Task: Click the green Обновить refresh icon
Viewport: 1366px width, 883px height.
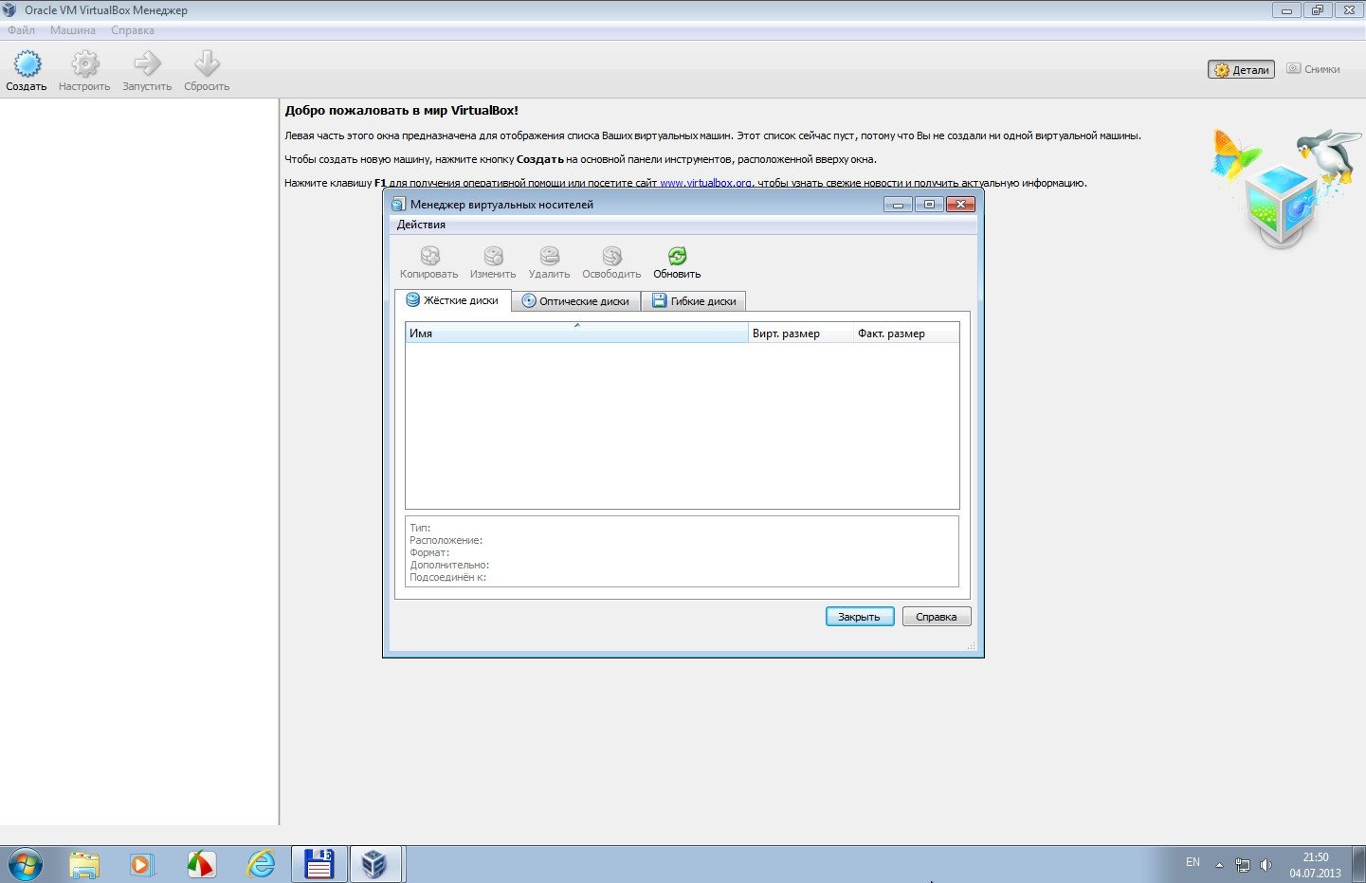Action: point(677,256)
